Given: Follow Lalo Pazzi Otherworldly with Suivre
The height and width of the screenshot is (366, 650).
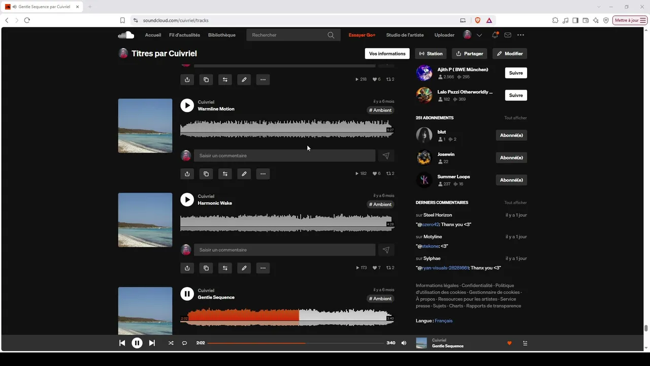Looking at the screenshot, I should (x=516, y=96).
